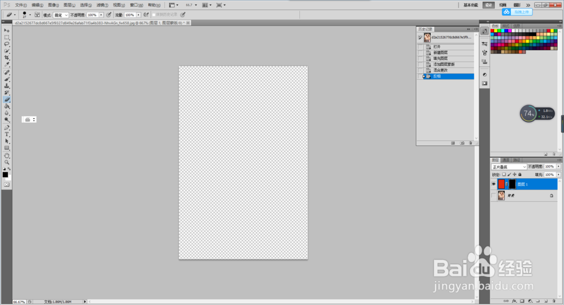Select the History Brush tool

(x=6, y=93)
